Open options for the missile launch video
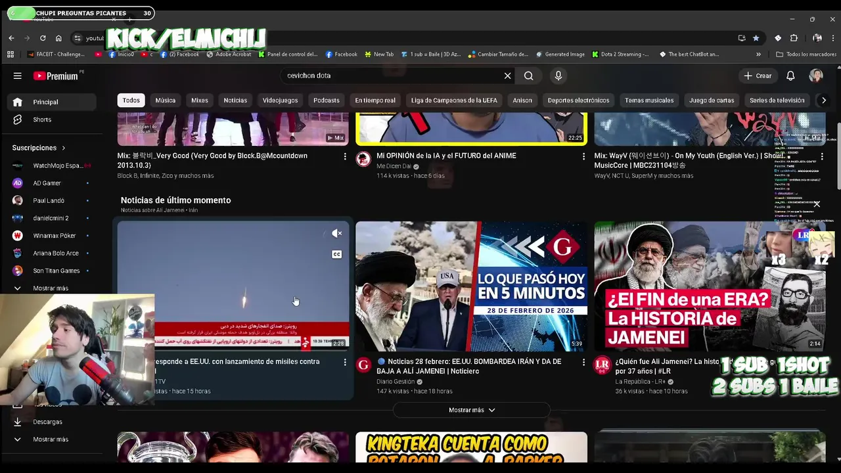841x473 pixels. coord(345,362)
